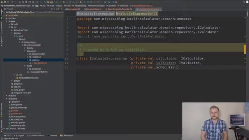This screenshot has width=249, height=140.
Task: Switch to the BaseSchedulerProvider.kt editor tab
Action: 119,9
